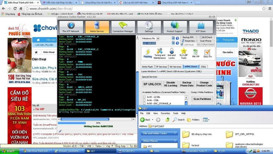This screenshot has height=154, width=273.
Task: Open the Connection Manager
Action: (123, 27)
